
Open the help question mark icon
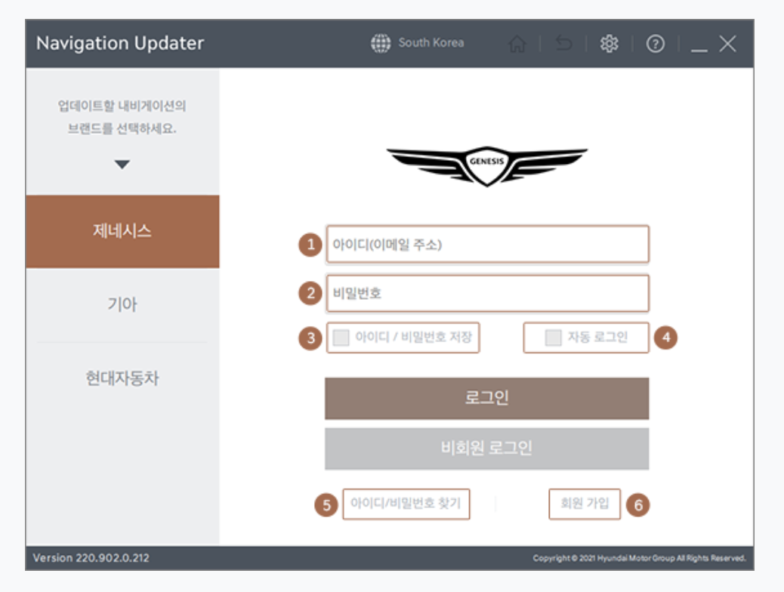pos(655,43)
